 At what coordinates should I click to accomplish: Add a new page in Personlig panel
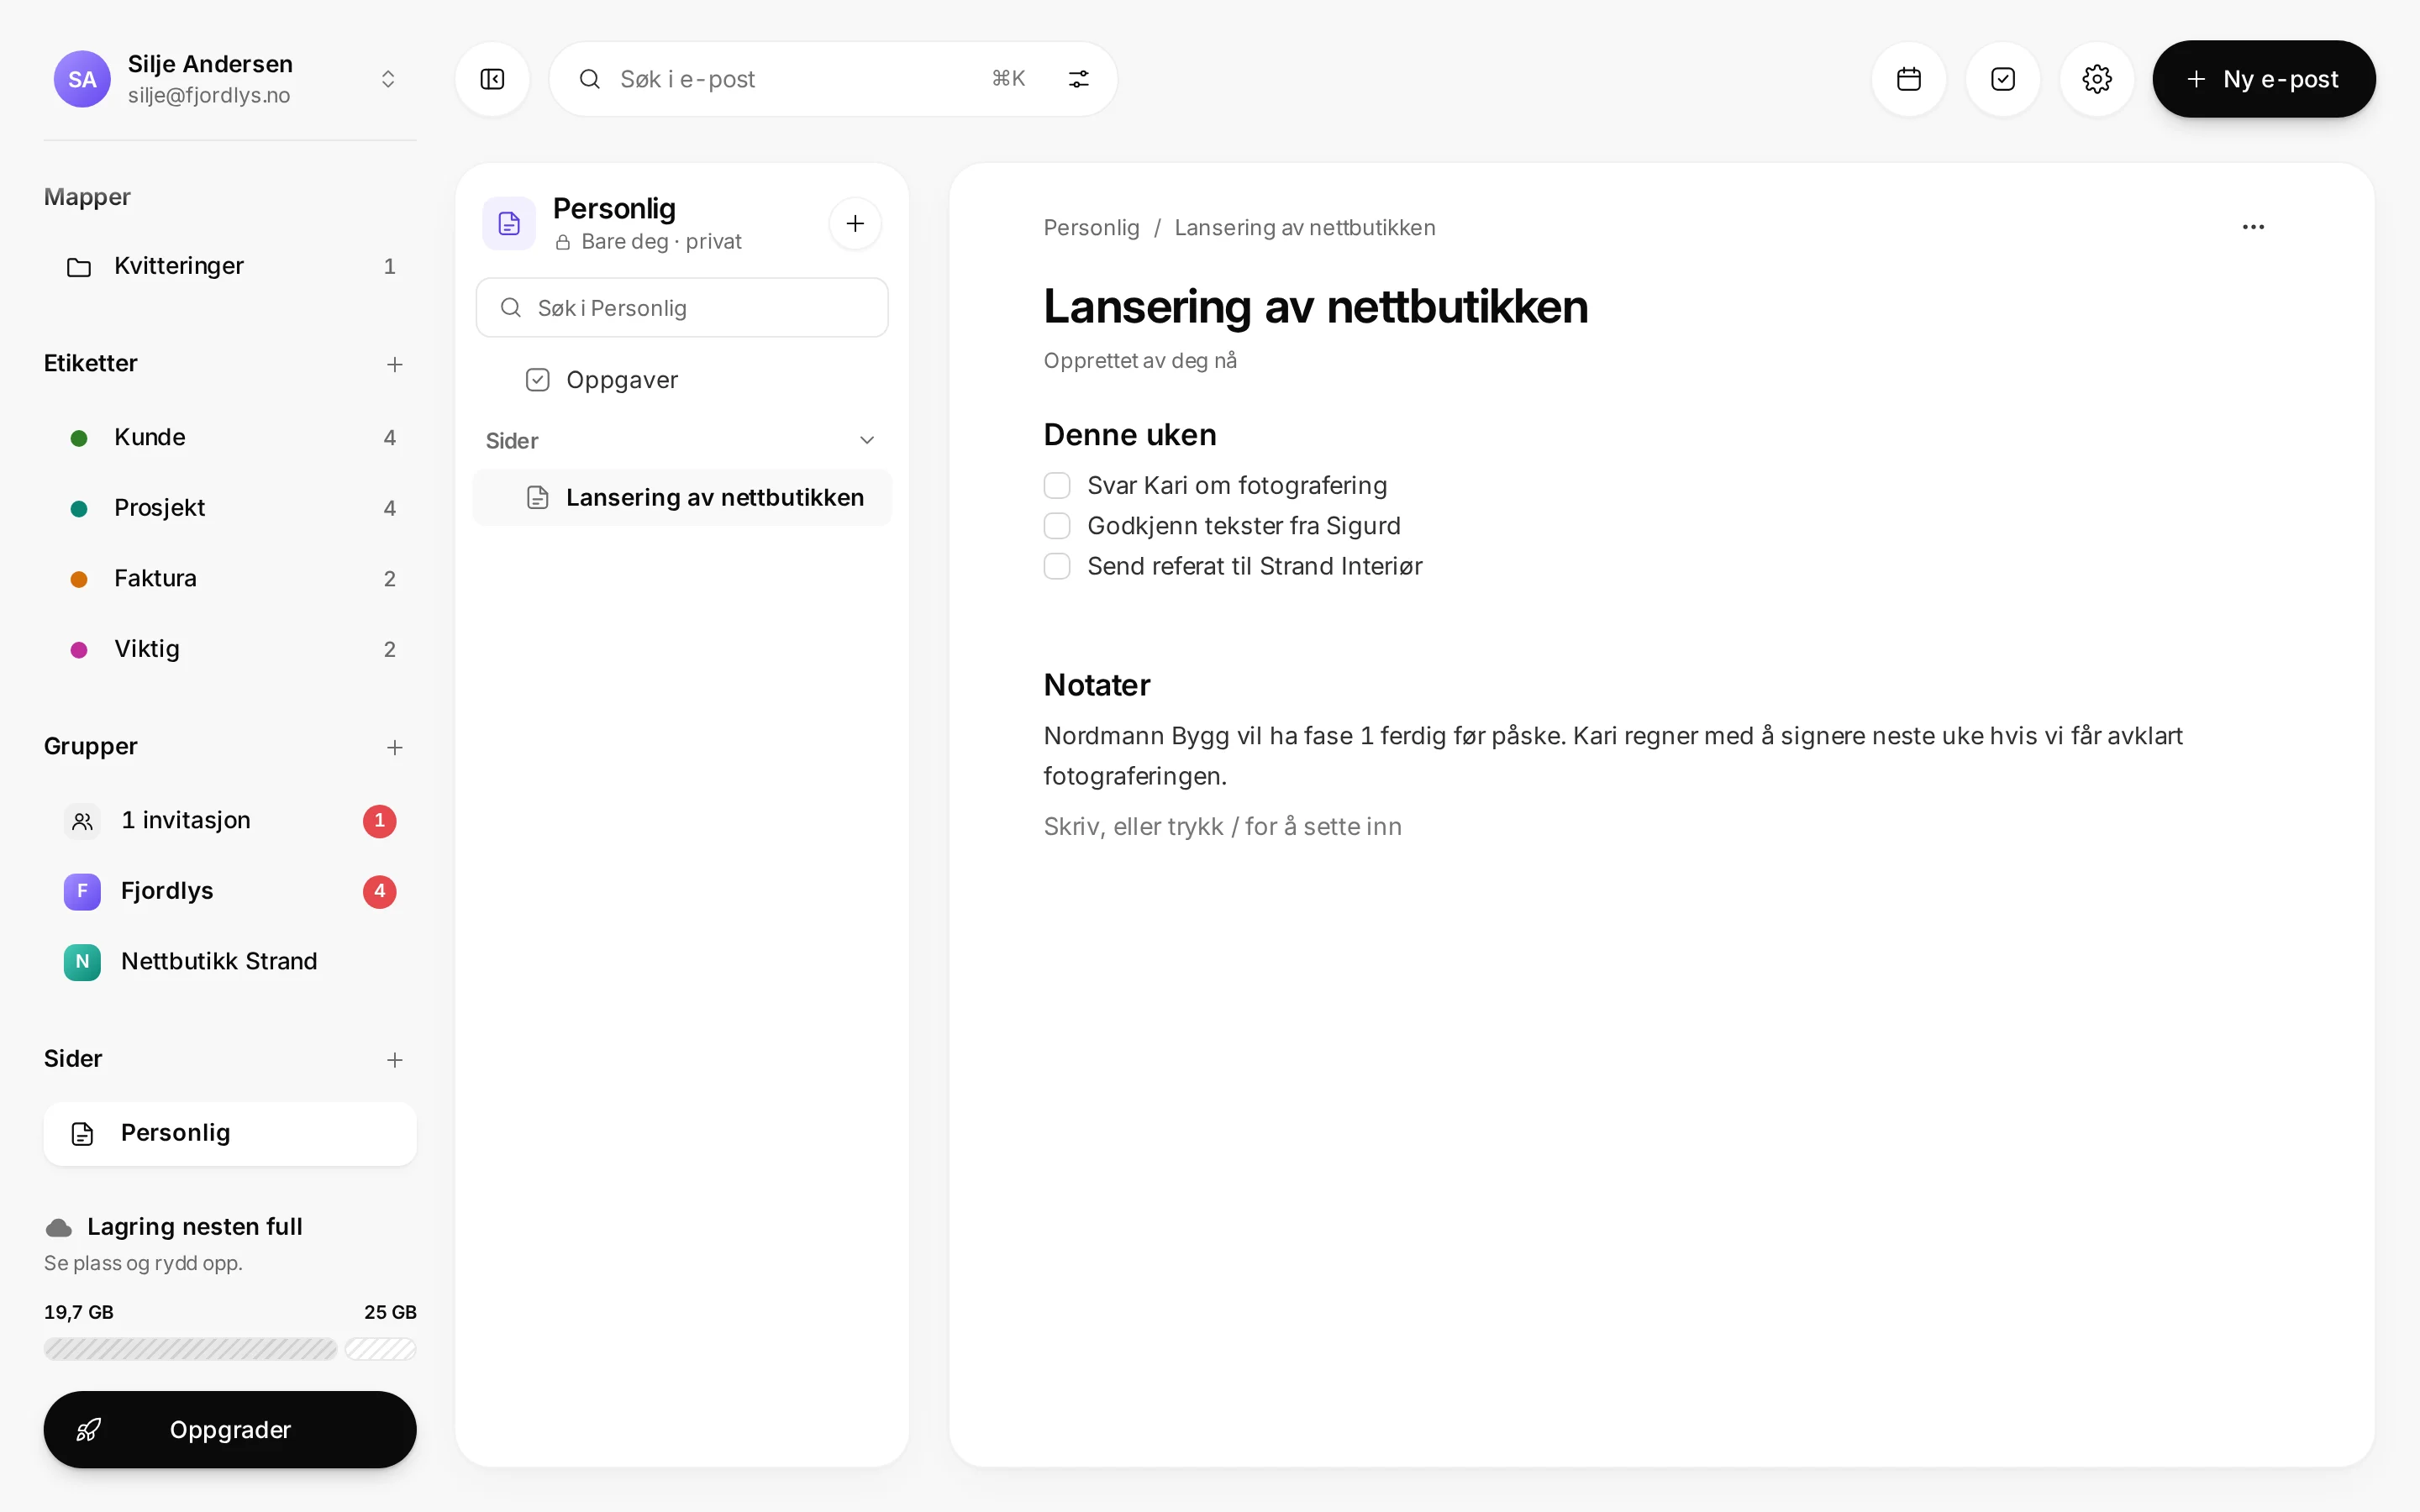[855, 223]
